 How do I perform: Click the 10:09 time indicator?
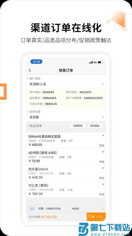click(x=36, y=62)
